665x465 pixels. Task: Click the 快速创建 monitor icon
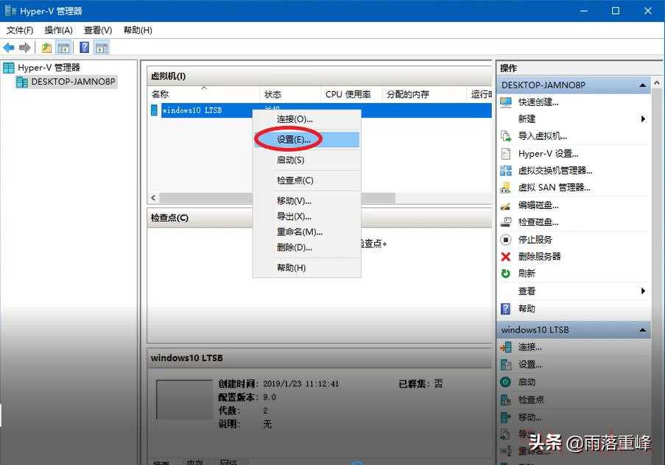click(x=505, y=102)
